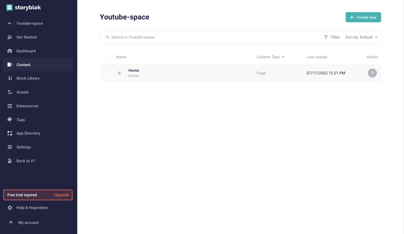Click the Home story status radio indicator
This screenshot has height=234, width=404.
click(x=119, y=73)
